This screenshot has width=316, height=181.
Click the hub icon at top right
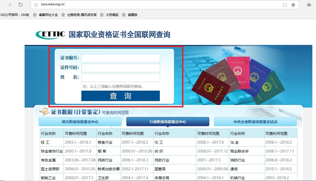pos(309,4)
